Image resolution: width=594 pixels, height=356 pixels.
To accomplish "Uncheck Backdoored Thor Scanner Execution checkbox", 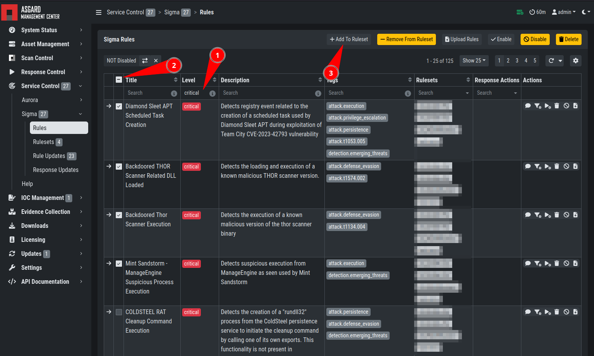I will (119, 215).
